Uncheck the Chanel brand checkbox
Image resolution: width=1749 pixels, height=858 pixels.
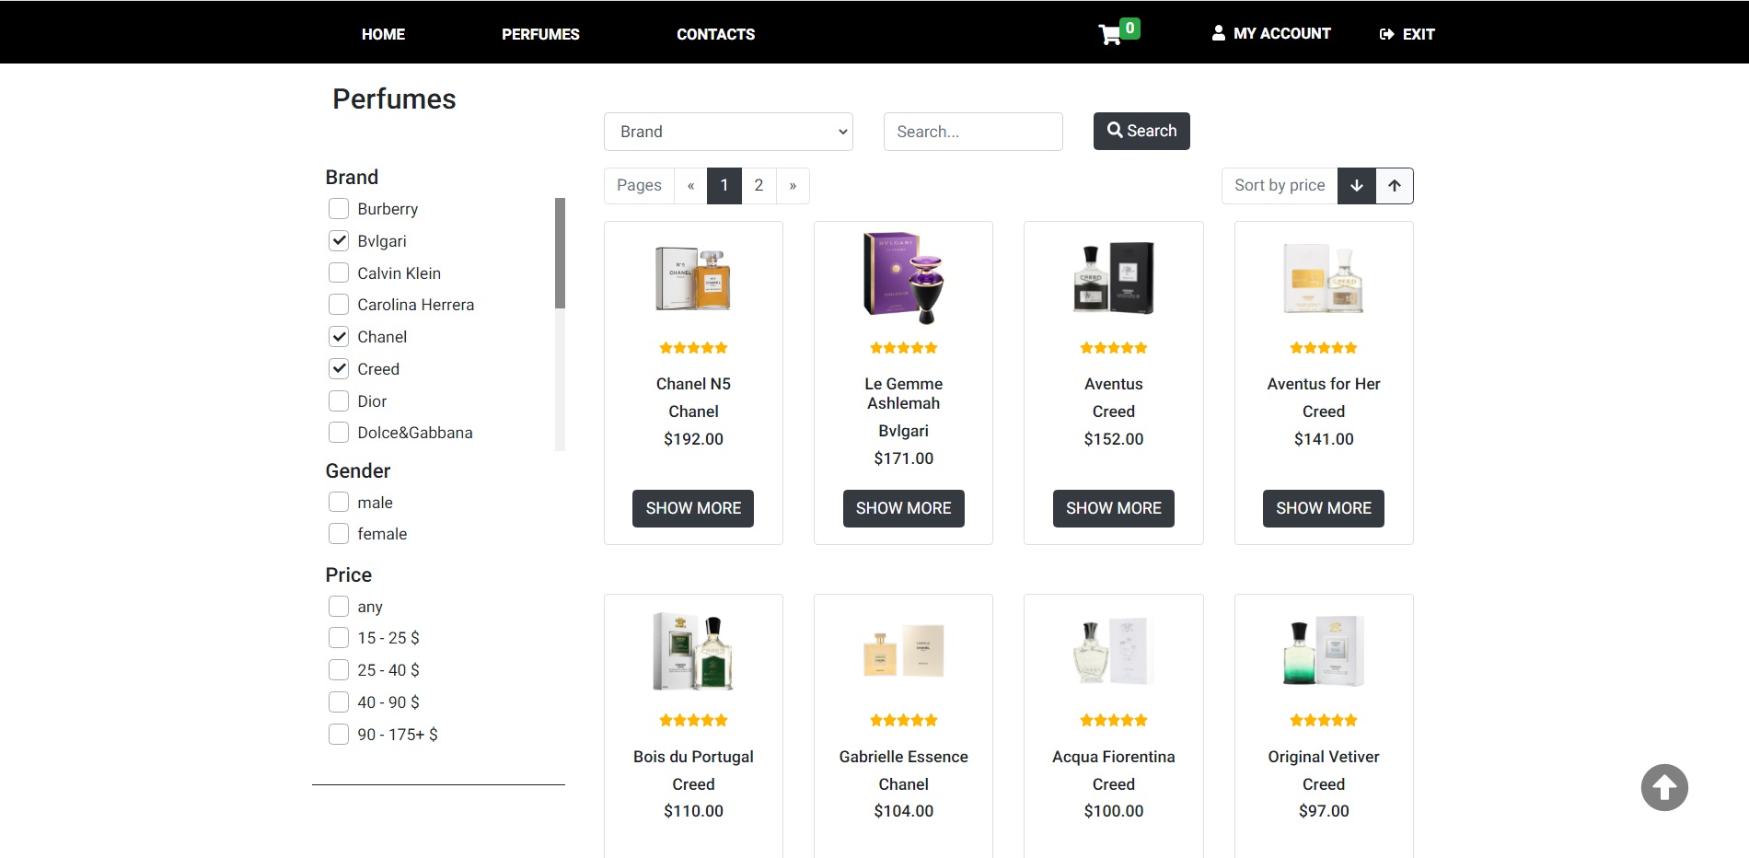339,337
